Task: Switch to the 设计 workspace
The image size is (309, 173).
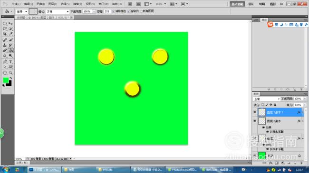Action: click(251, 4)
